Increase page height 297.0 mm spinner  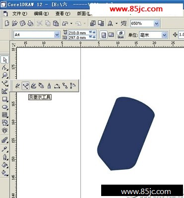point(94,37)
